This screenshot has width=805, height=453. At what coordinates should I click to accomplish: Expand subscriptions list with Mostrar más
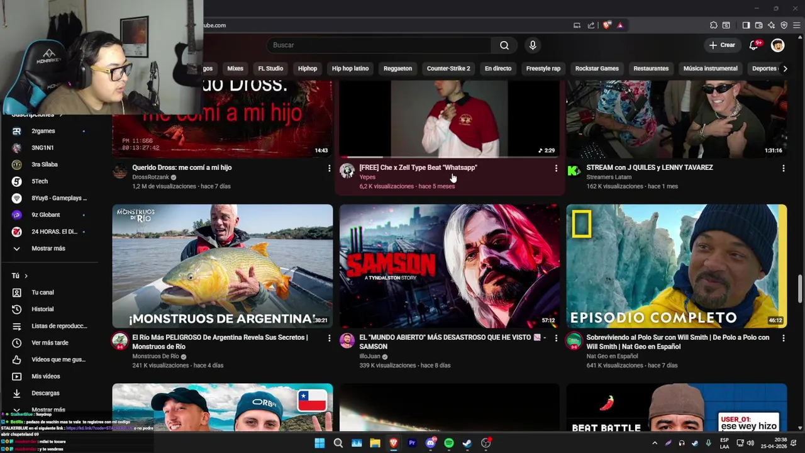[49, 249]
